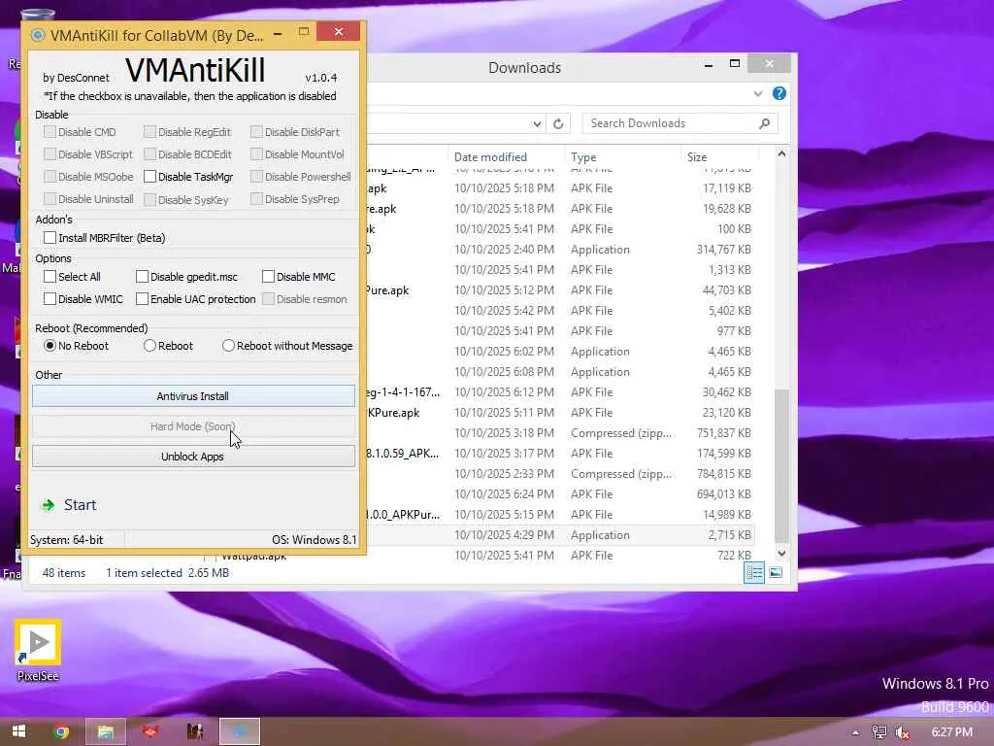Minimize the Downloads window
The height and width of the screenshot is (746, 994).
pos(708,63)
